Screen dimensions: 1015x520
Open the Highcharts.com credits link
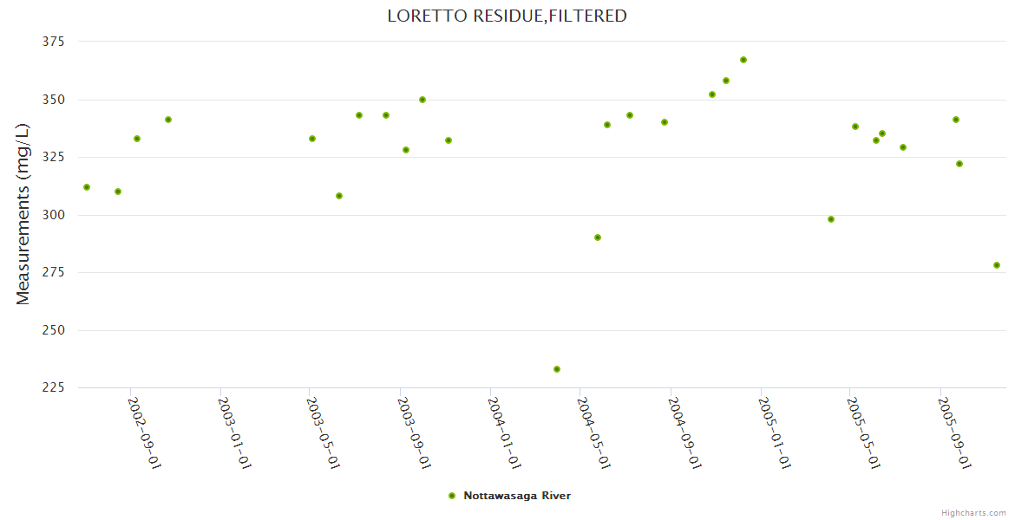[x=973, y=512]
